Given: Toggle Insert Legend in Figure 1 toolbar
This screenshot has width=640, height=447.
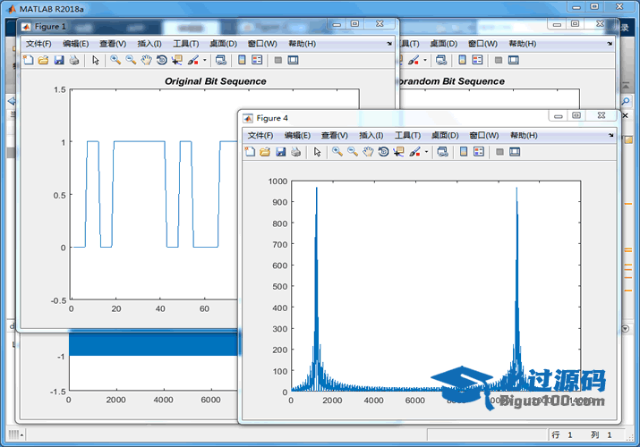Looking at the screenshot, I should (x=257, y=61).
